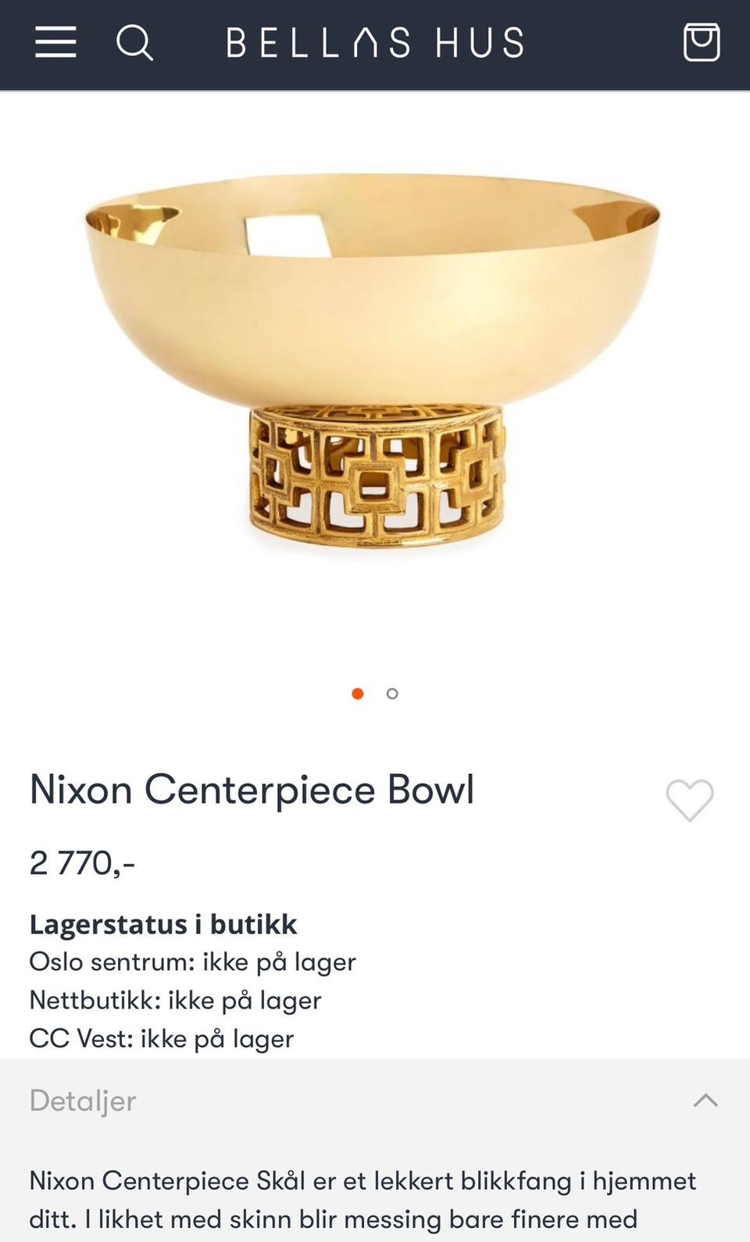Click the Nettbutikk stock status line

coord(175,1000)
